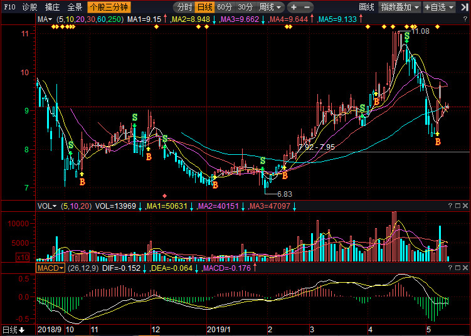Open the 诊股 stock diagnosis tab
The width and height of the screenshot is (471, 336).
click(29, 8)
